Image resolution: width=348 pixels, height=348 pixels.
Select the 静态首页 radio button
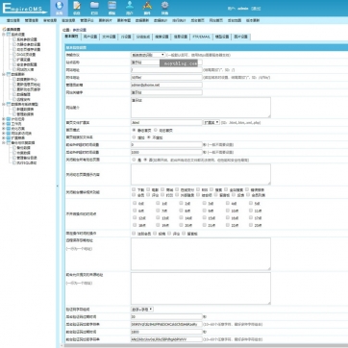pos(134,130)
